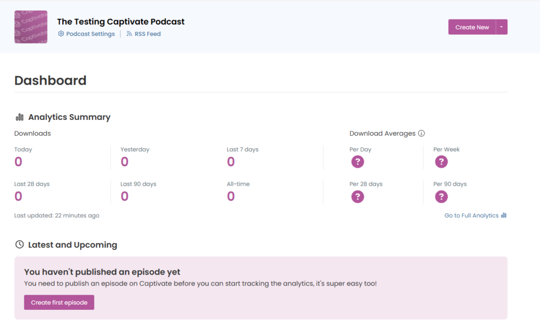Click the Latest and Upcoming clock icon
This screenshot has width=540, height=333.
click(20, 244)
